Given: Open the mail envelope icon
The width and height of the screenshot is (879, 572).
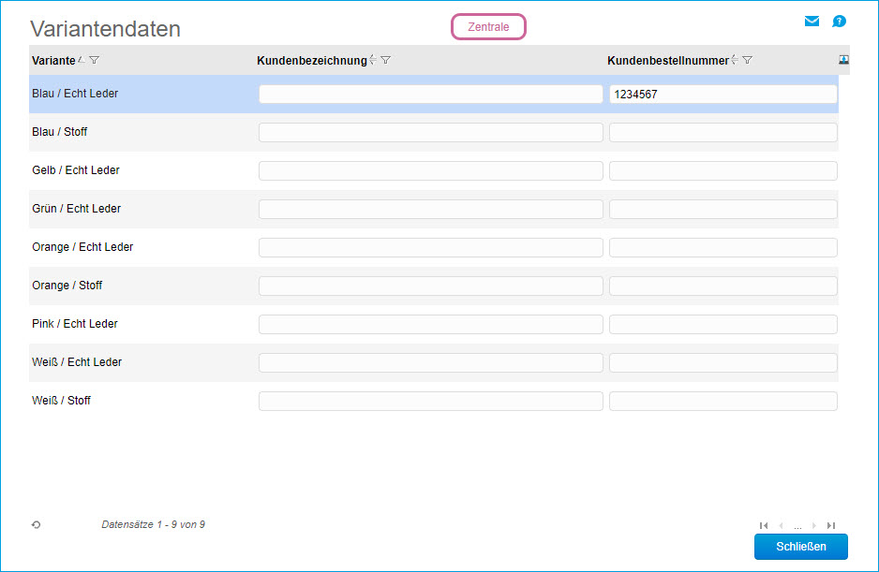Looking at the screenshot, I should 812,22.
